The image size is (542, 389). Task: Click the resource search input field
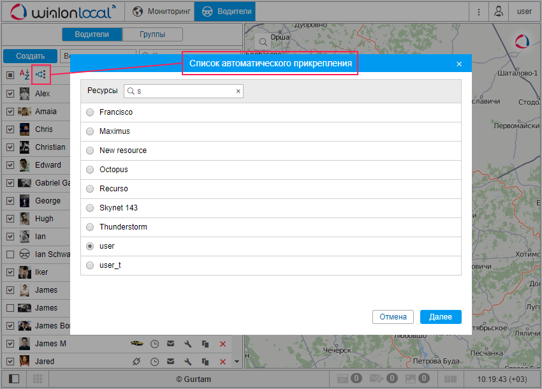[184, 91]
